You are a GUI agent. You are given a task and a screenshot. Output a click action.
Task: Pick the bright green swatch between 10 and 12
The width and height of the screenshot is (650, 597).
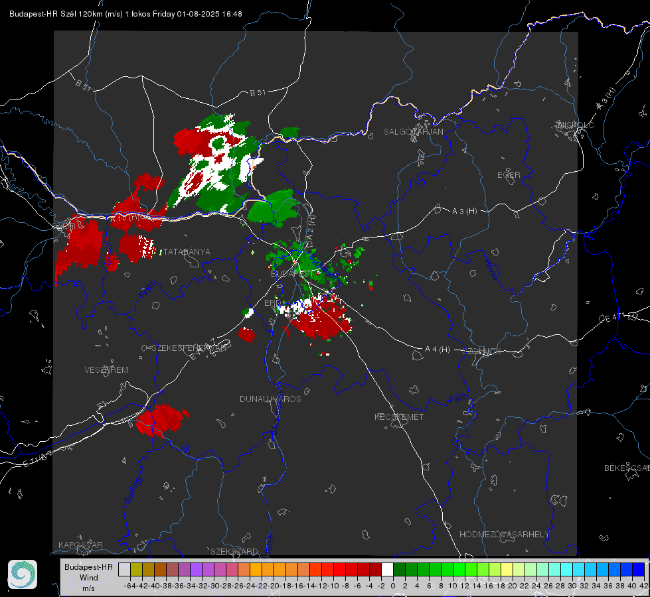pyautogui.click(x=459, y=570)
